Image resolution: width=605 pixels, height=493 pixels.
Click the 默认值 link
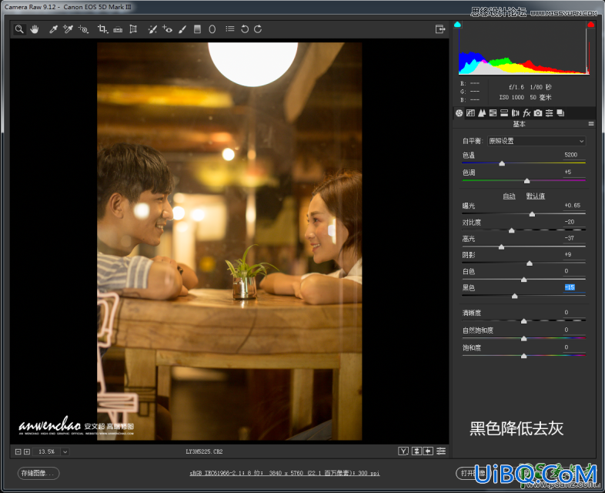(536, 196)
